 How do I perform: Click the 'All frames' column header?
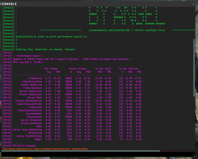coord(51,69)
